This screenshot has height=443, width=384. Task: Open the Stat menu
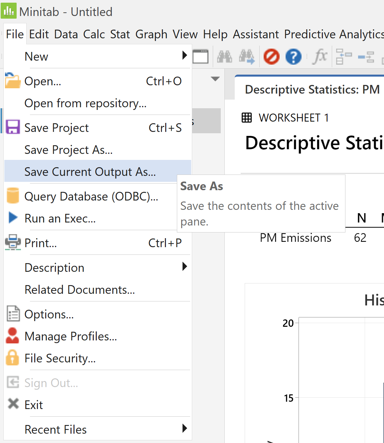point(120,34)
